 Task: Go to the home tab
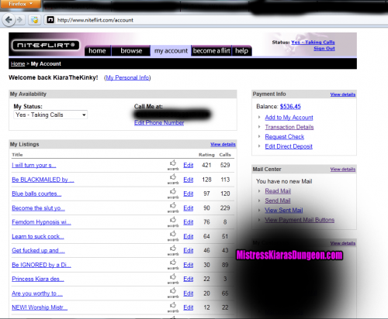tap(97, 51)
